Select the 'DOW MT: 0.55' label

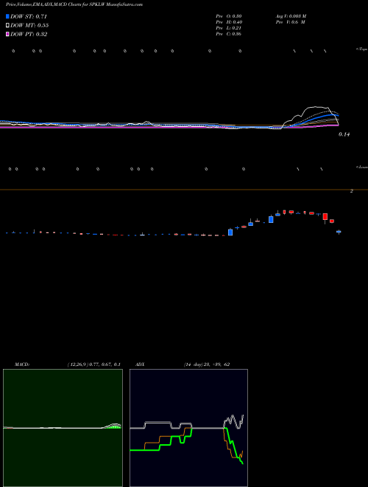tap(29, 25)
